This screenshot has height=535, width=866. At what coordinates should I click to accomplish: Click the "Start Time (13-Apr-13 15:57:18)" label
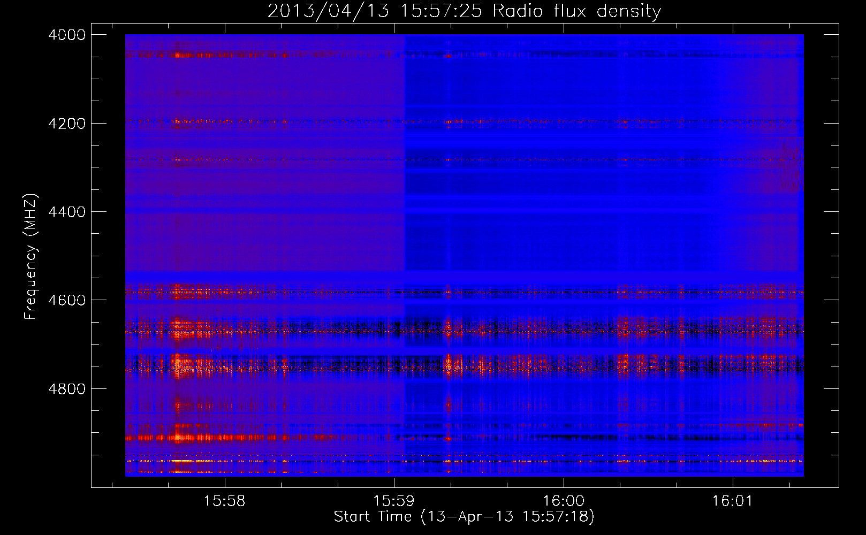[464, 517]
